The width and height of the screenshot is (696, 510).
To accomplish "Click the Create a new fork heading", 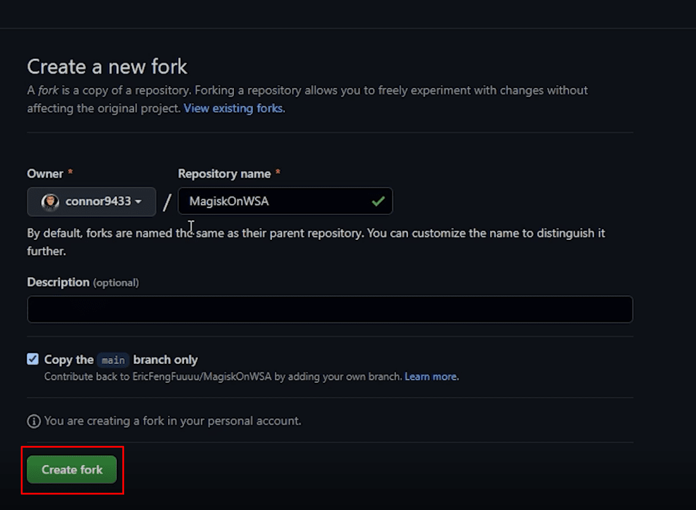I will click(x=107, y=66).
